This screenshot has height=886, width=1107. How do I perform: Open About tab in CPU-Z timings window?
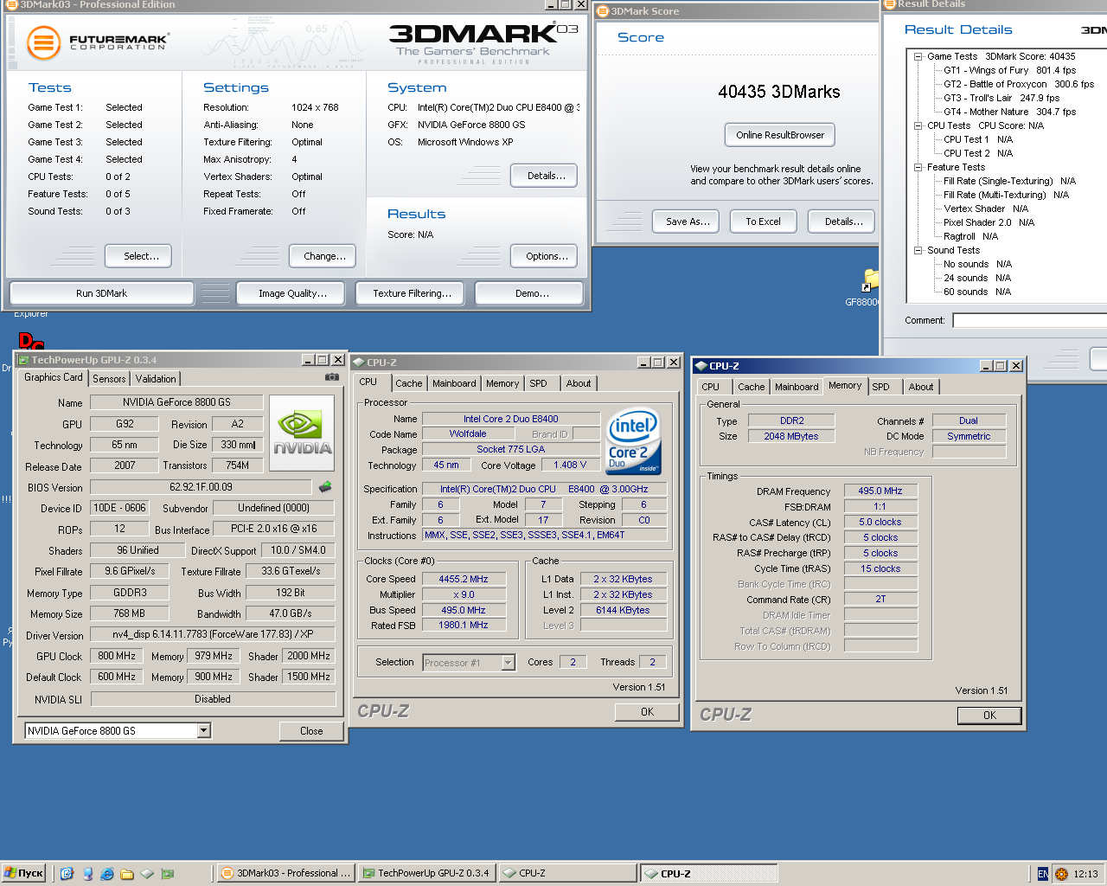click(x=921, y=387)
